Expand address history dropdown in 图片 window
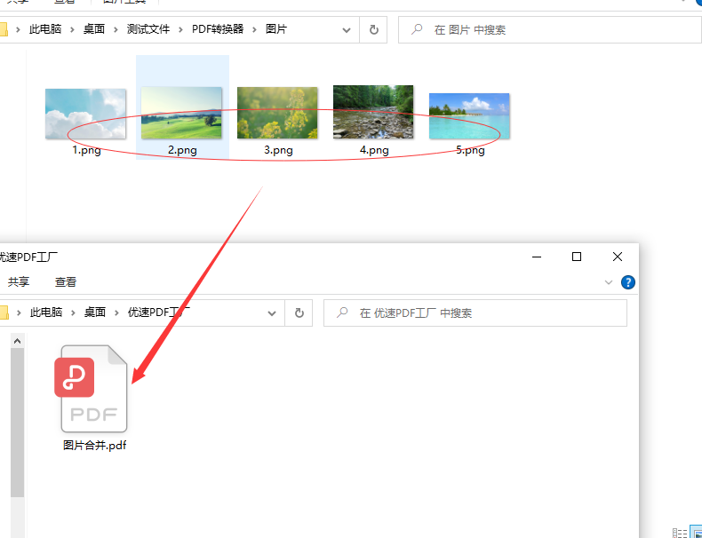The height and width of the screenshot is (538, 702). [x=346, y=30]
